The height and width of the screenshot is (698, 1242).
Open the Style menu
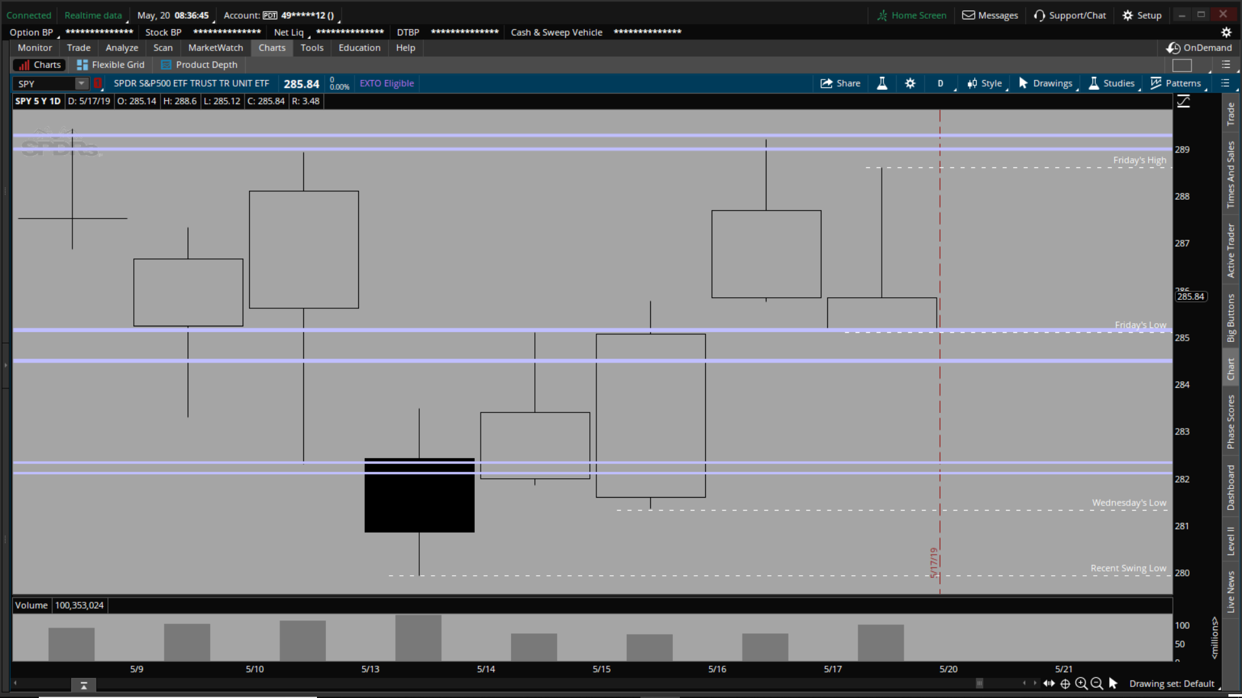[x=985, y=83]
